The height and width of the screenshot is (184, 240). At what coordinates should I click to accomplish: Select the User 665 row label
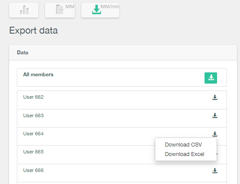click(33, 152)
